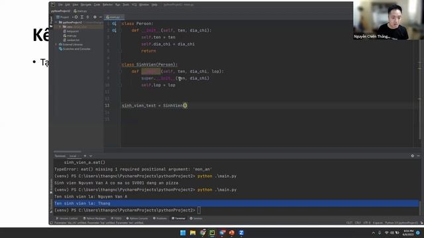Click the terminal command prompt input
The image size is (424, 238).
pos(199,210)
